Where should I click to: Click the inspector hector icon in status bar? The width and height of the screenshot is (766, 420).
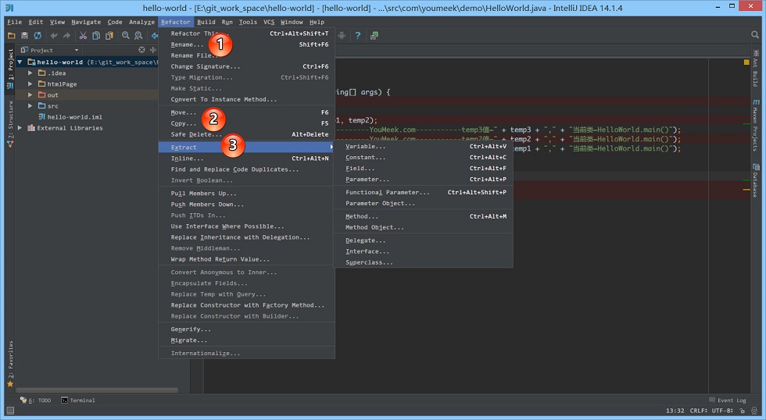755,411
